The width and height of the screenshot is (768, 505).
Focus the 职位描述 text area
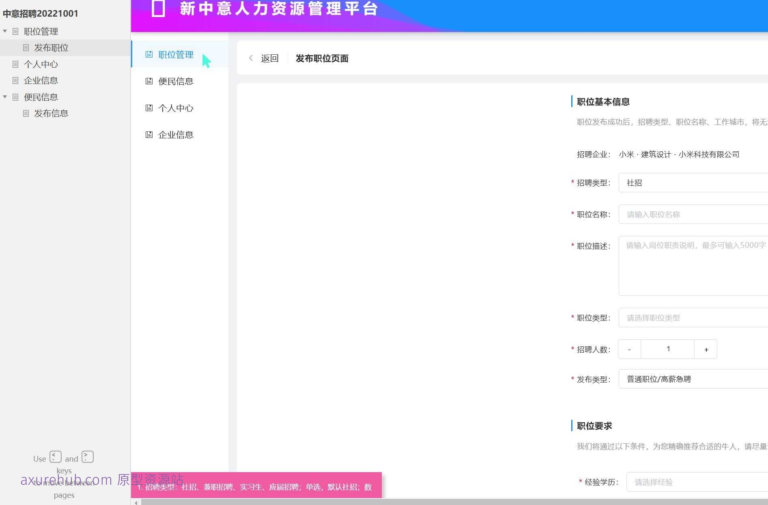(693, 266)
